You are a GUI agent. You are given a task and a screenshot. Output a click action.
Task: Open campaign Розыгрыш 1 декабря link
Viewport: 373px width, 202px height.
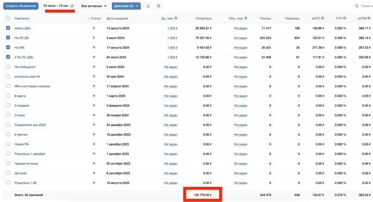pyautogui.click(x=30, y=154)
